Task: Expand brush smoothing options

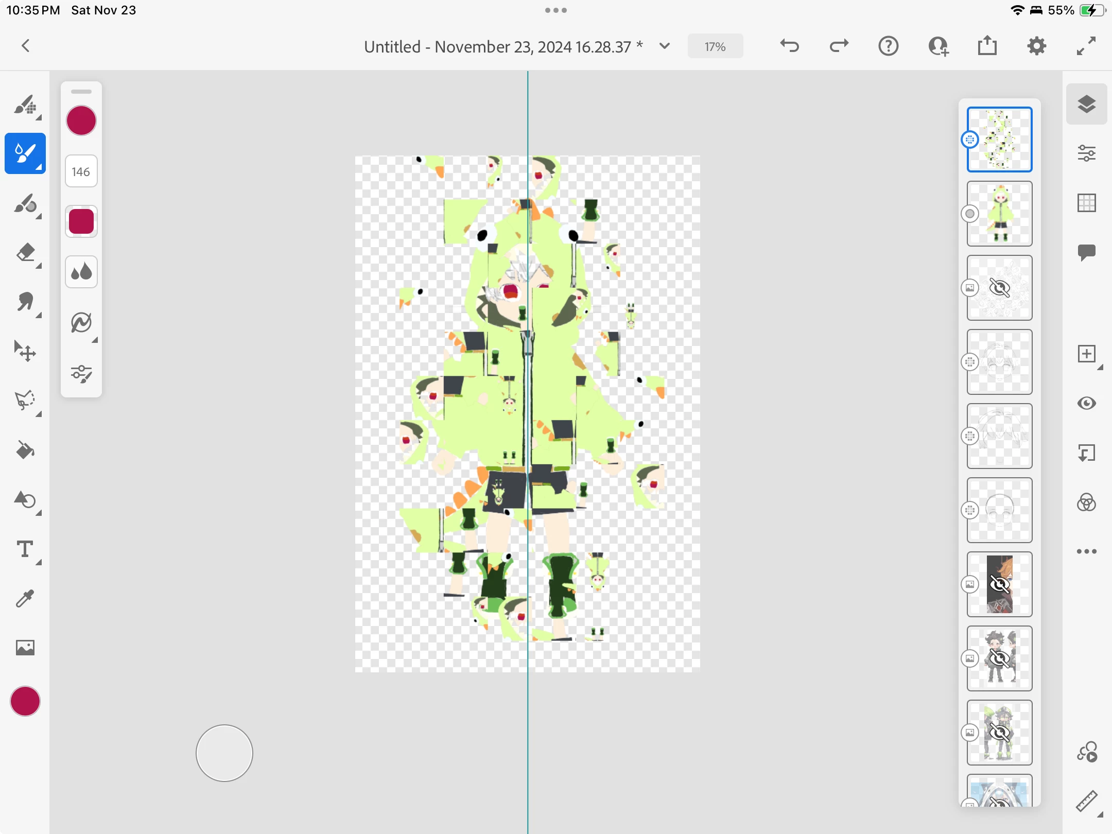Action: point(81,323)
